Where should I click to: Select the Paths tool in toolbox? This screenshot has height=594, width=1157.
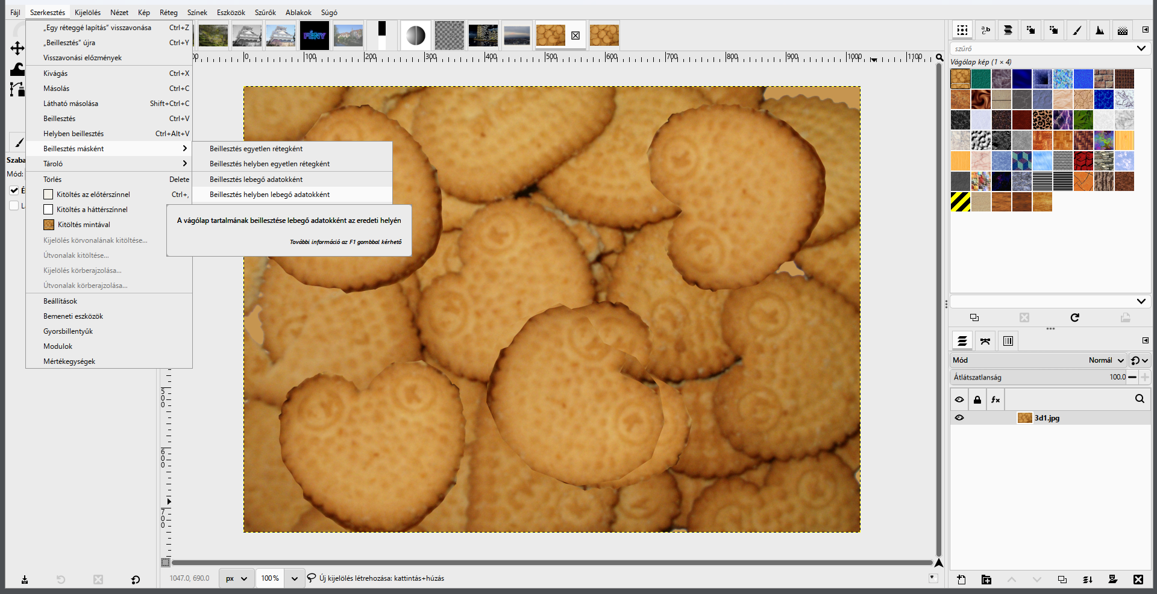(17, 89)
